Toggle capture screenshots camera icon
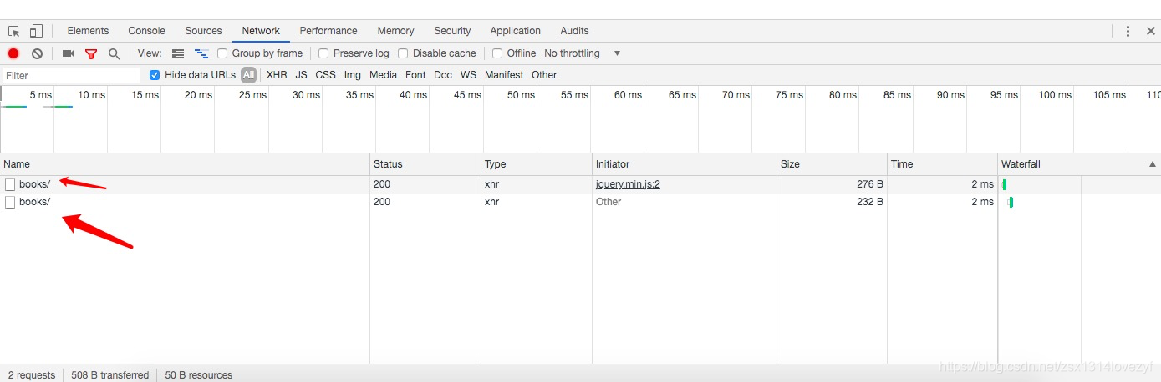The height and width of the screenshot is (382, 1161). tap(69, 53)
